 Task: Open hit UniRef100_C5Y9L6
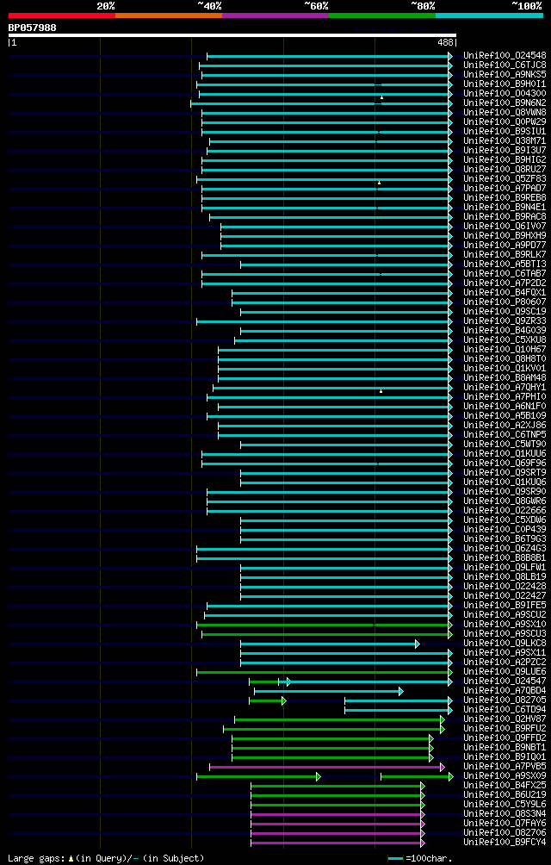pos(505,805)
